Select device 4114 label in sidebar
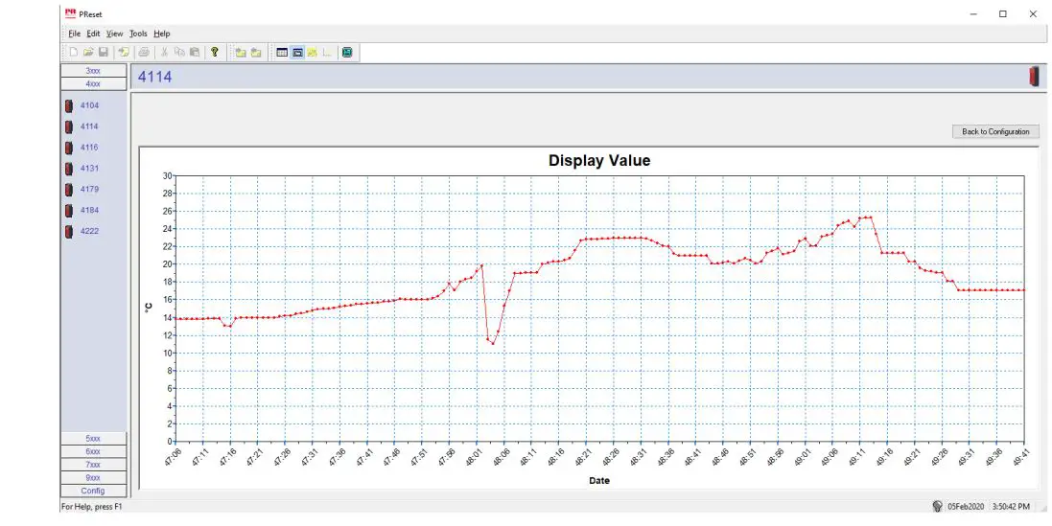Viewport: 1052px width, 526px height. pyautogui.click(x=89, y=126)
